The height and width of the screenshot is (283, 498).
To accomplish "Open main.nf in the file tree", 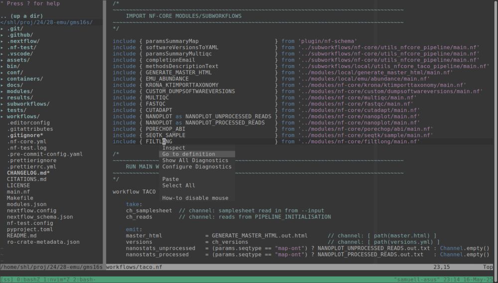I will click(18, 191).
